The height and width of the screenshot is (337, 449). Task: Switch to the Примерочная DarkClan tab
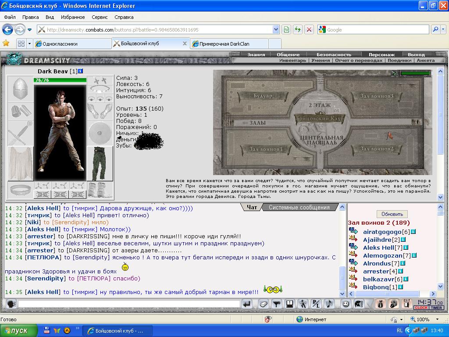tap(229, 44)
